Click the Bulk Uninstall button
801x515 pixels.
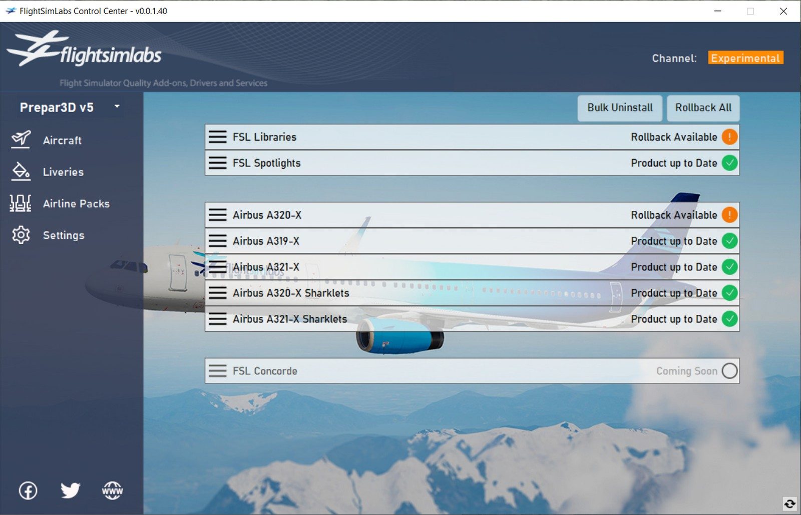click(620, 108)
